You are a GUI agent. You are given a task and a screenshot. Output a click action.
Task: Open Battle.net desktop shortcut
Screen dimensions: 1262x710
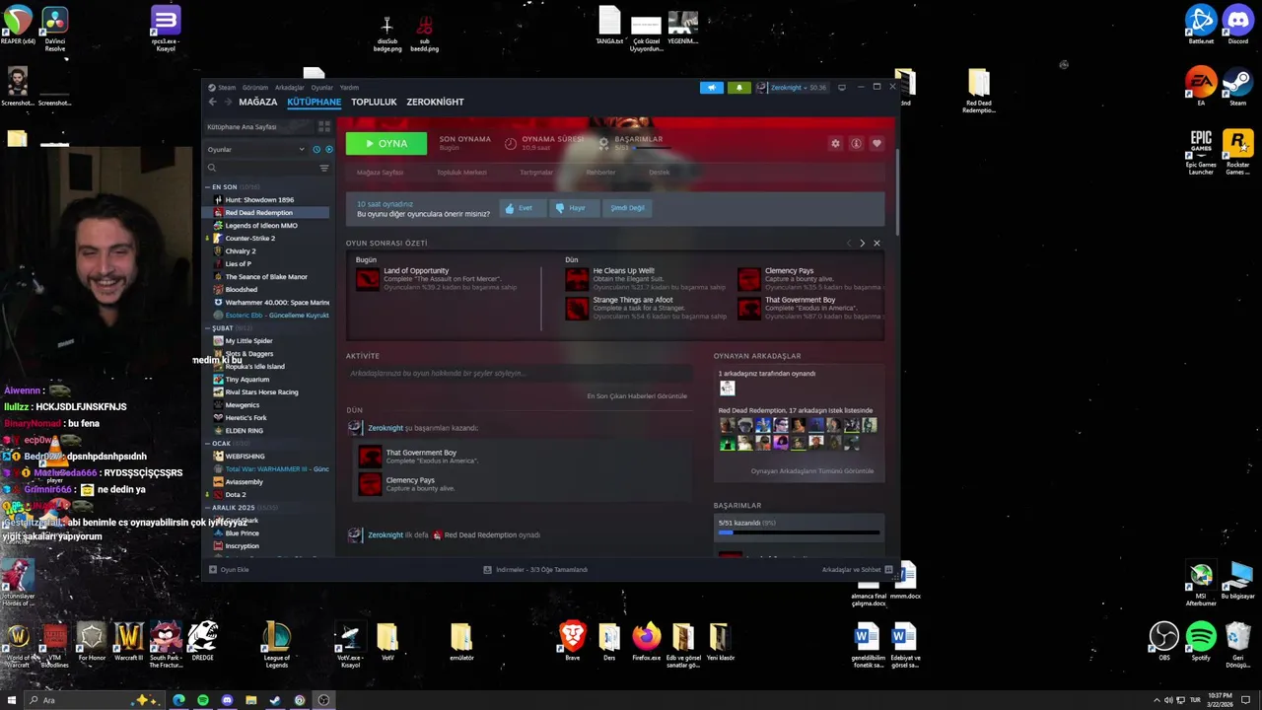1201,25
